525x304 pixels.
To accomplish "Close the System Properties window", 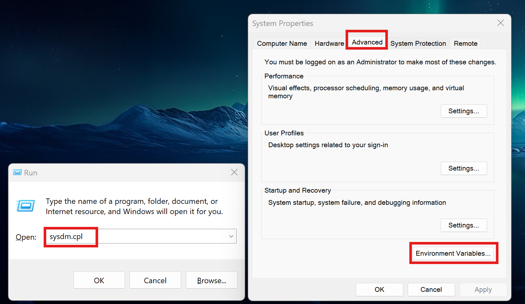I will [500, 23].
